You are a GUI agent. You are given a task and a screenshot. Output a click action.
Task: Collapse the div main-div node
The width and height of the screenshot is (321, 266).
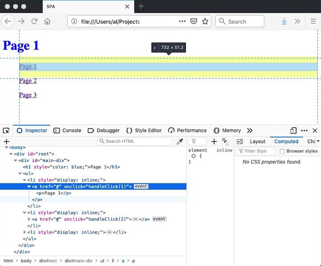point(16,161)
